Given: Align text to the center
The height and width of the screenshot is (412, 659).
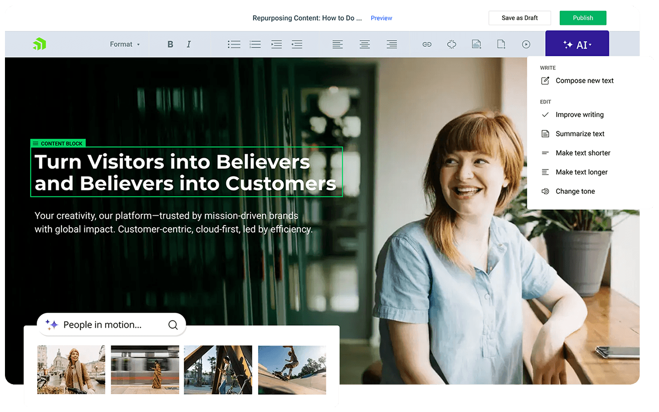Looking at the screenshot, I should coord(365,45).
